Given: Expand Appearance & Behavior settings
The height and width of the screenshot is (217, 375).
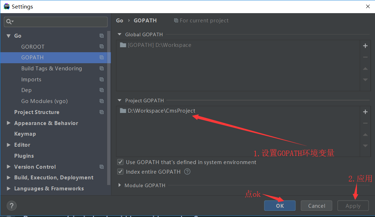Looking at the screenshot, I should point(9,123).
